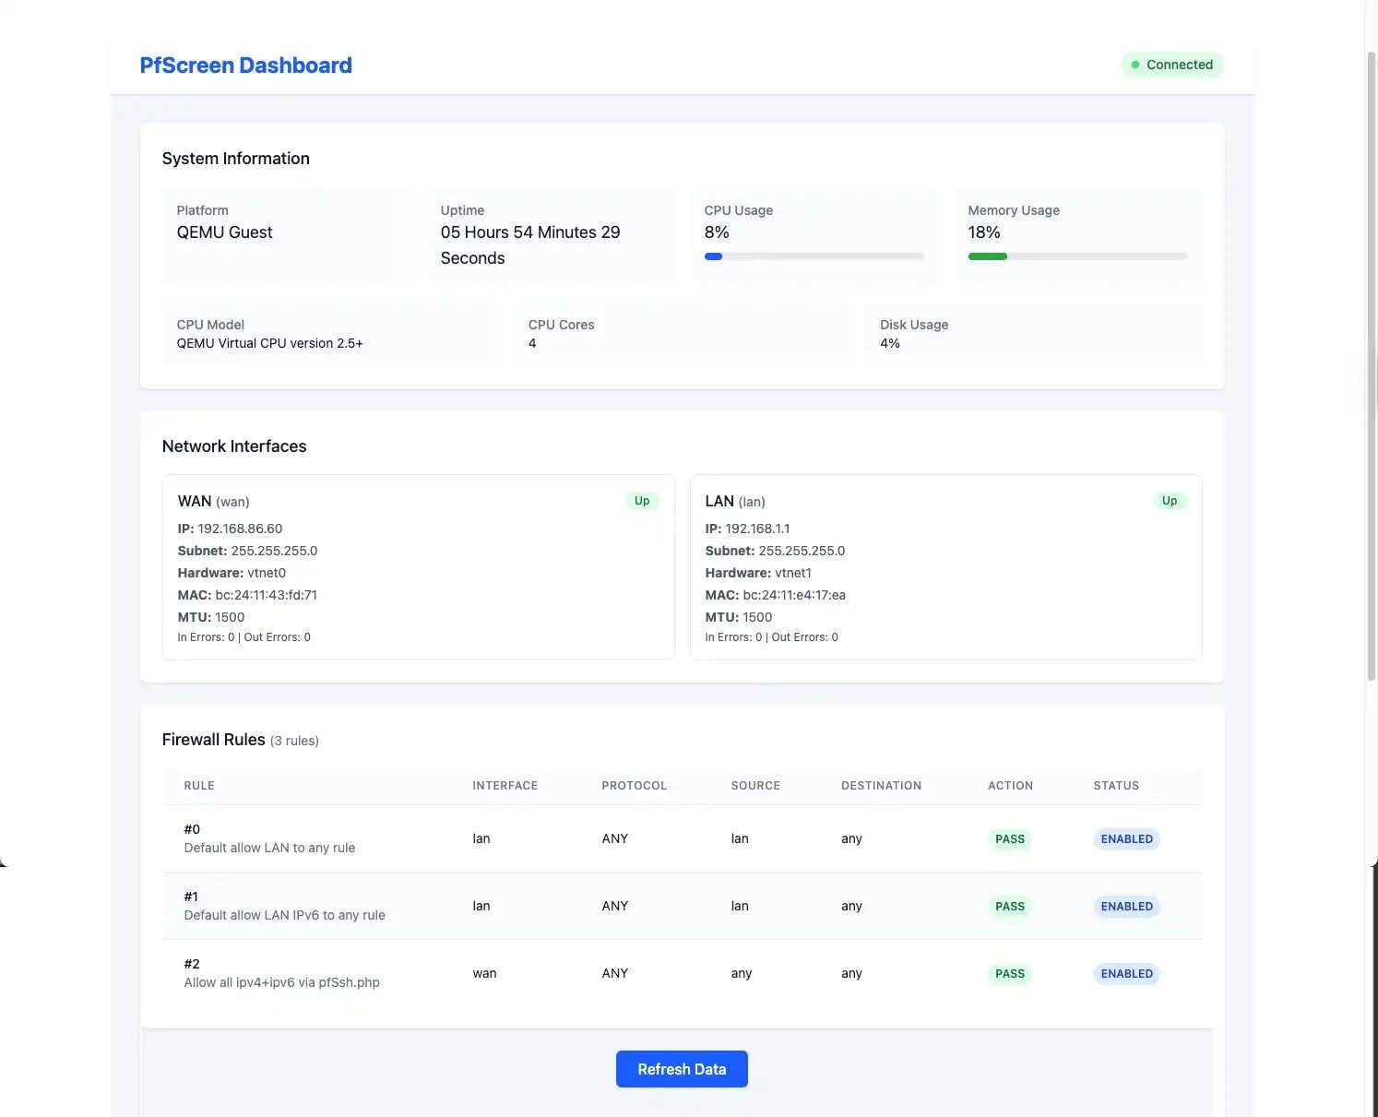The width and height of the screenshot is (1378, 1117).
Task: Click the PASS badge for rule #0
Action: point(1010,839)
